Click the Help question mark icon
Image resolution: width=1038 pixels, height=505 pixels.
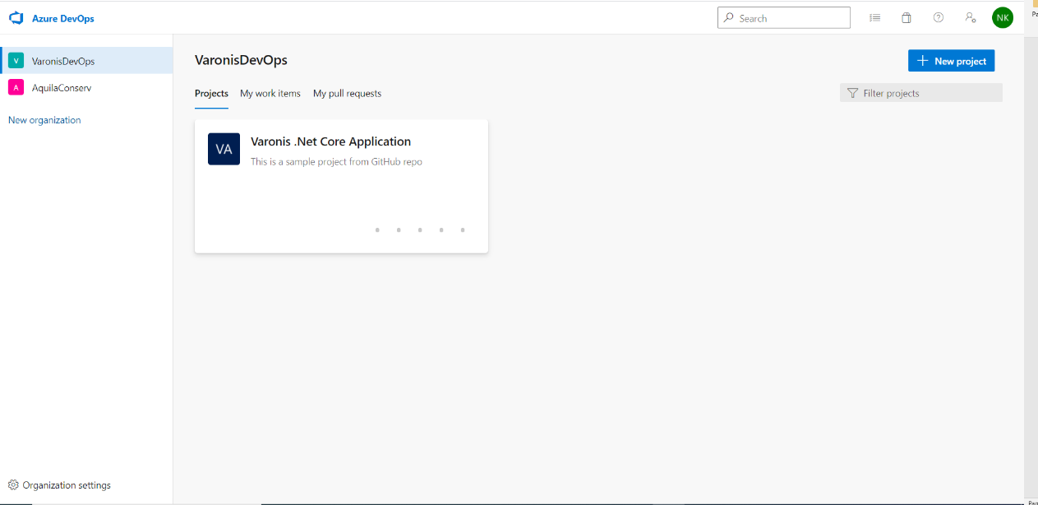[x=939, y=18]
